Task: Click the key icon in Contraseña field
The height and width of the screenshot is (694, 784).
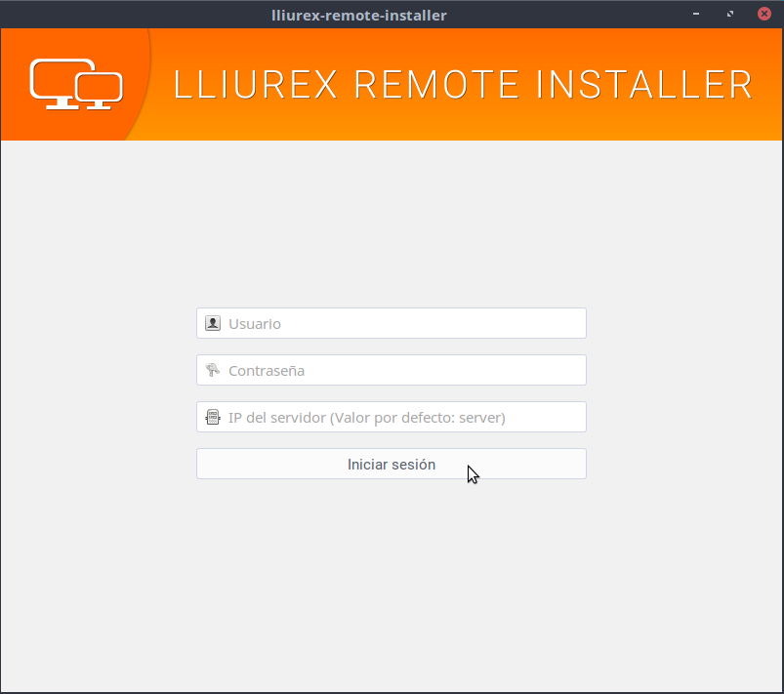Action: click(x=213, y=370)
